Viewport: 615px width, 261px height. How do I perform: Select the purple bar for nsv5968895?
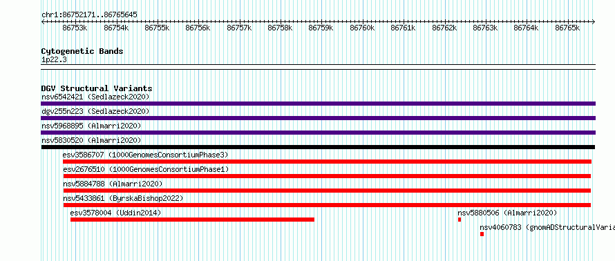click(x=318, y=133)
